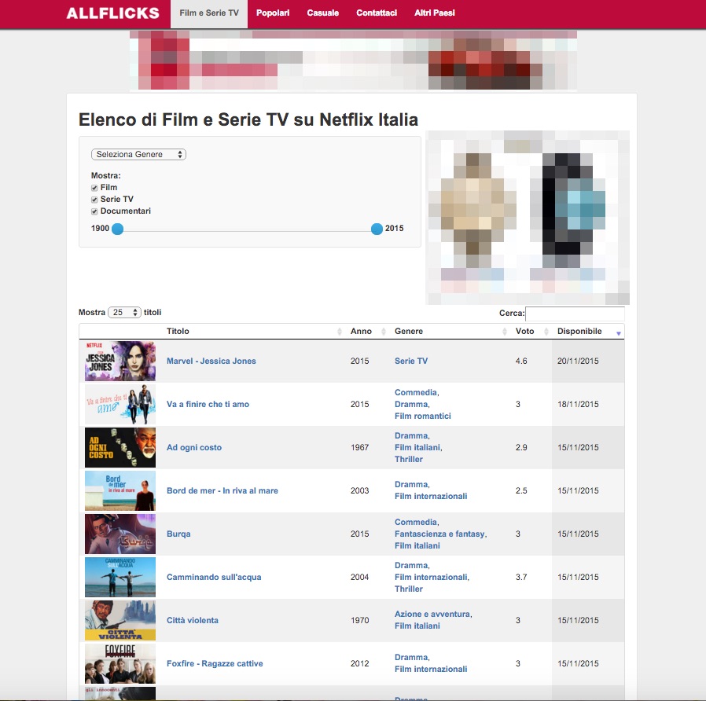The image size is (706, 701).
Task: Click the ALLFLICKS logo
Action: pos(112,13)
